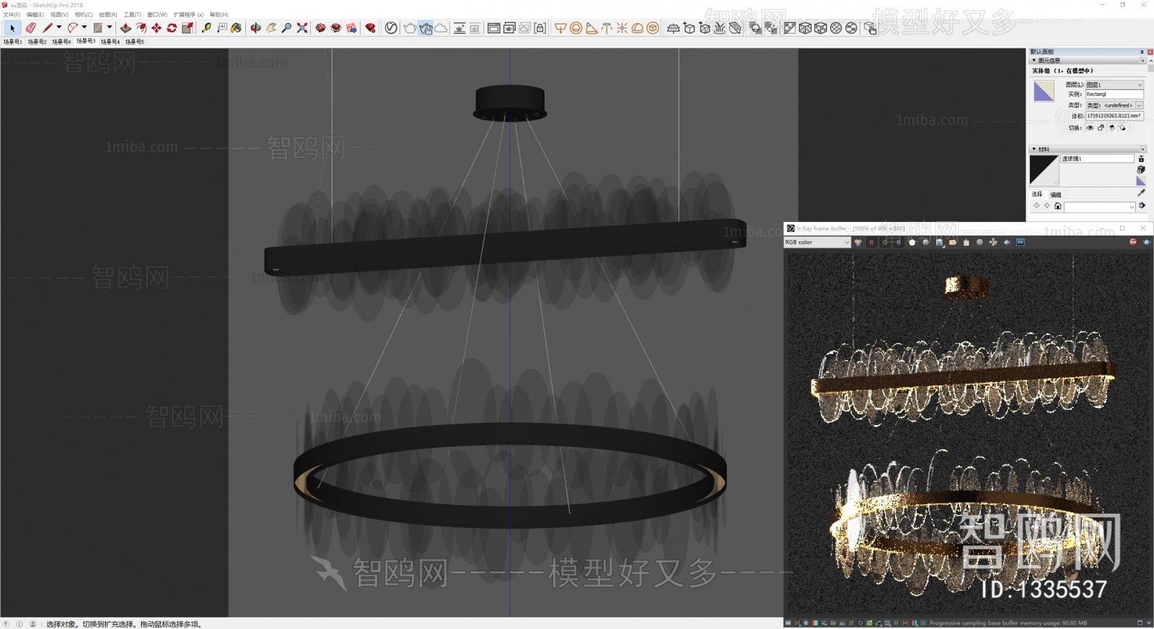Open the RGB color channel dropdown
Screen dimensions: 1154x629
click(x=817, y=242)
